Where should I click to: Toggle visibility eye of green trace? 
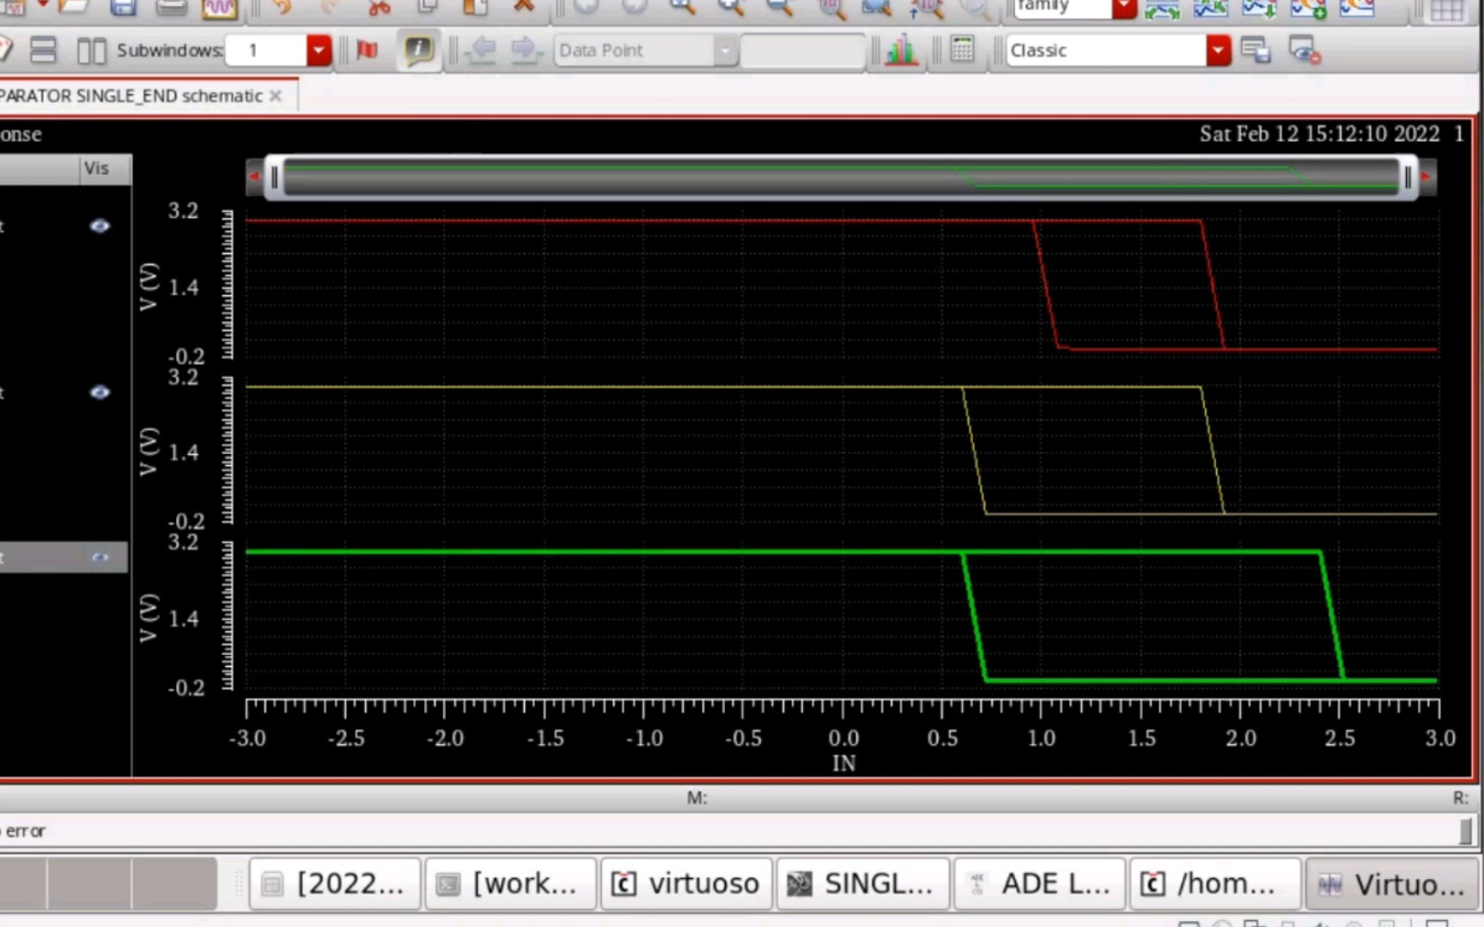100,557
